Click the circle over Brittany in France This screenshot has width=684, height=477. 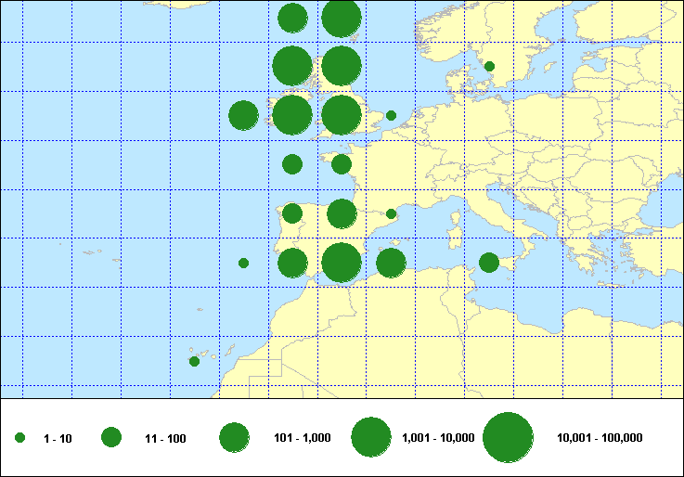(342, 164)
